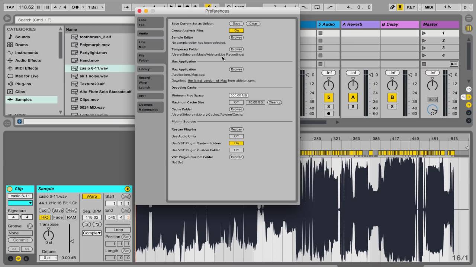476x267 pixels.
Task: Launch Master scene 1
Action: click(x=424, y=33)
